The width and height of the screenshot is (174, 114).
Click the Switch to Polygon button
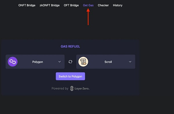(x=70, y=76)
